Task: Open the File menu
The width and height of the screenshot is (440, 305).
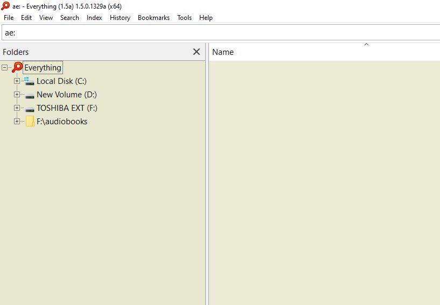Action: [9, 18]
